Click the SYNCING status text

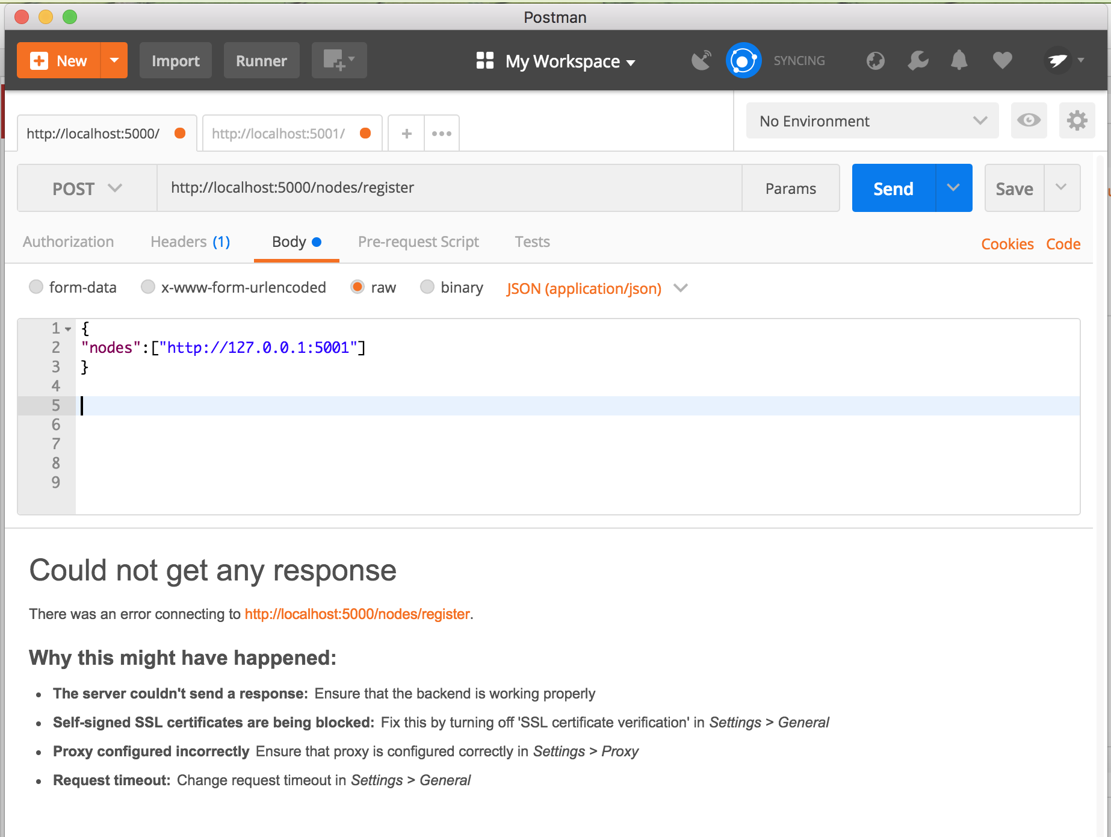point(799,61)
